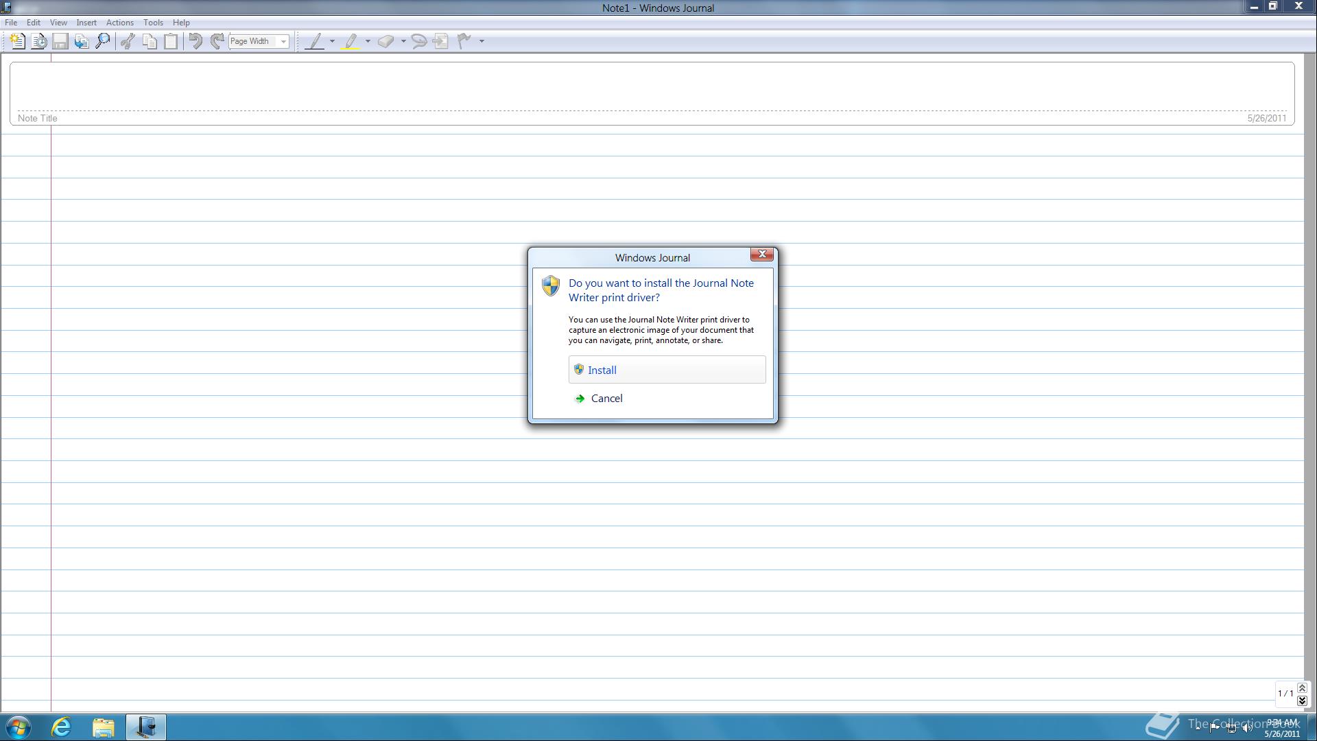
Task: Select the Flag tool
Action: 464,41
